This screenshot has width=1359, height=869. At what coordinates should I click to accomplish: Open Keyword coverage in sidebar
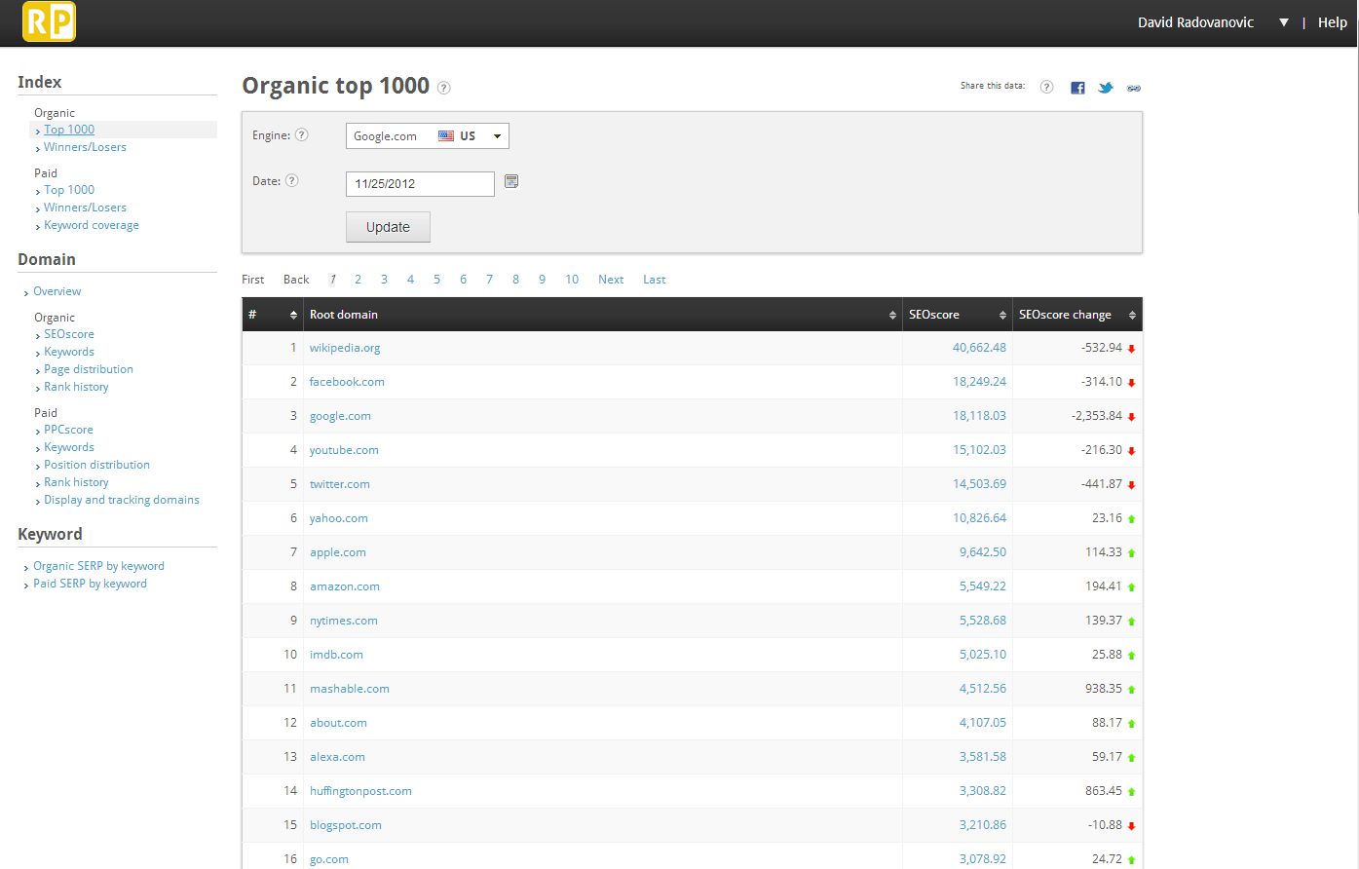pyautogui.click(x=92, y=225)
